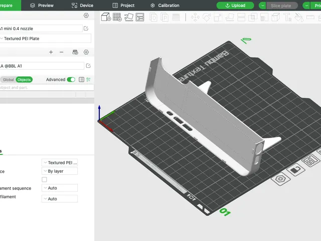Click the Add plate grid icon
The height and width of the screenshot is (241, 321).
pyautogui.click(x=117, y=17)
